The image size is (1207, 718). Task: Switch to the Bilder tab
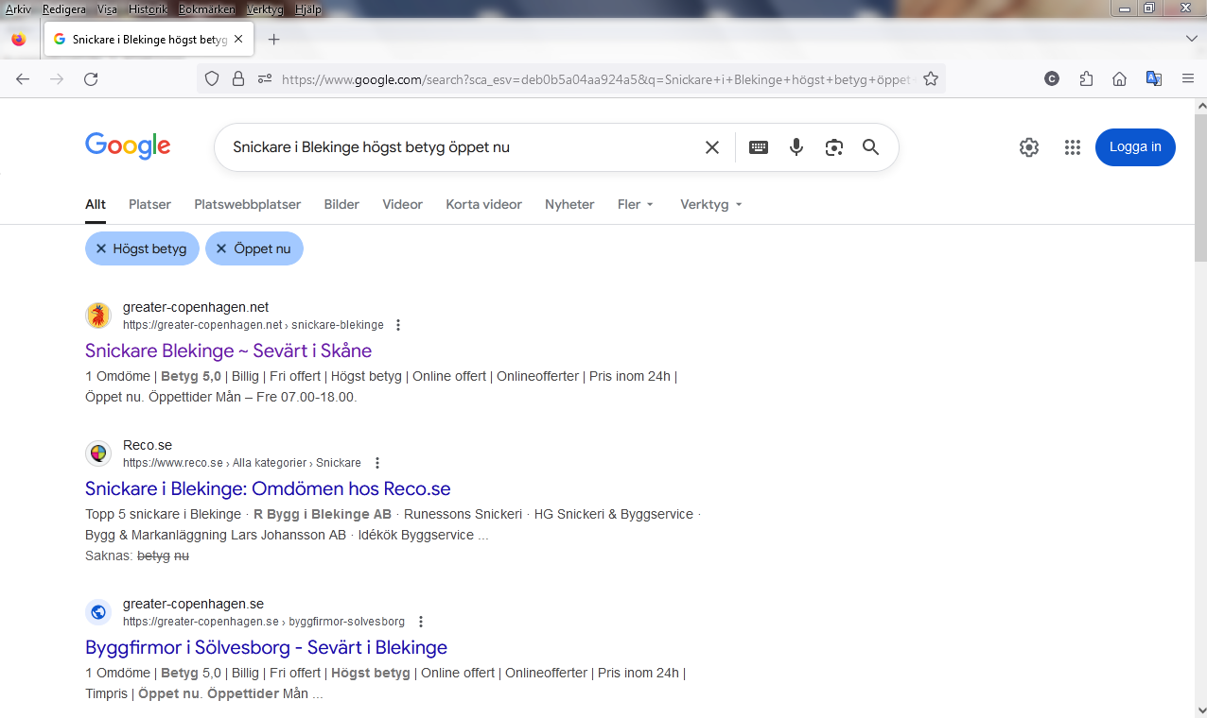341,204
